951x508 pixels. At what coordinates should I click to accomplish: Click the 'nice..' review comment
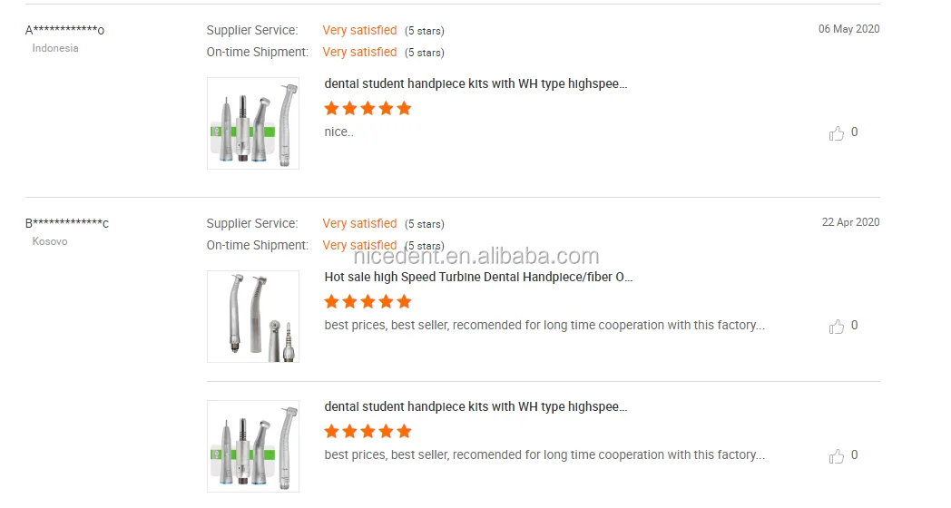[x=338, y=132]
